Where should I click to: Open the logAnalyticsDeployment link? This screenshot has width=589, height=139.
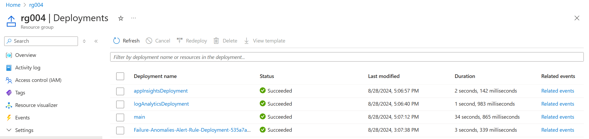pos(161,104)
